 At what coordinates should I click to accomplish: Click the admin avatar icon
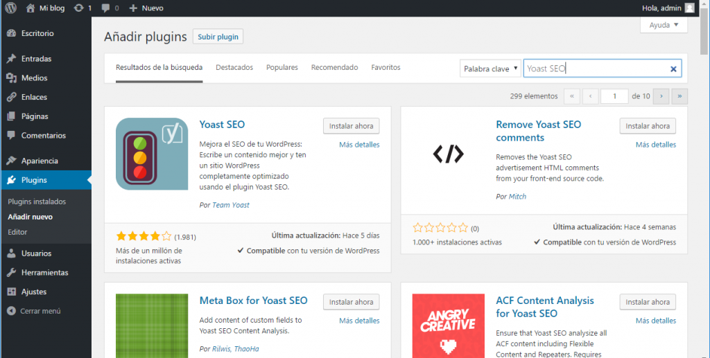tap(689, 8)
